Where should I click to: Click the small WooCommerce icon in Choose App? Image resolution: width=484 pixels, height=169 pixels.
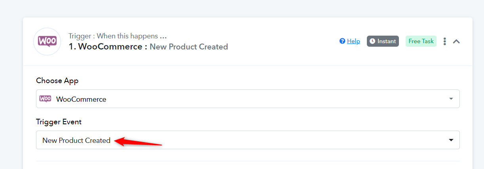(x=45, y=99)
